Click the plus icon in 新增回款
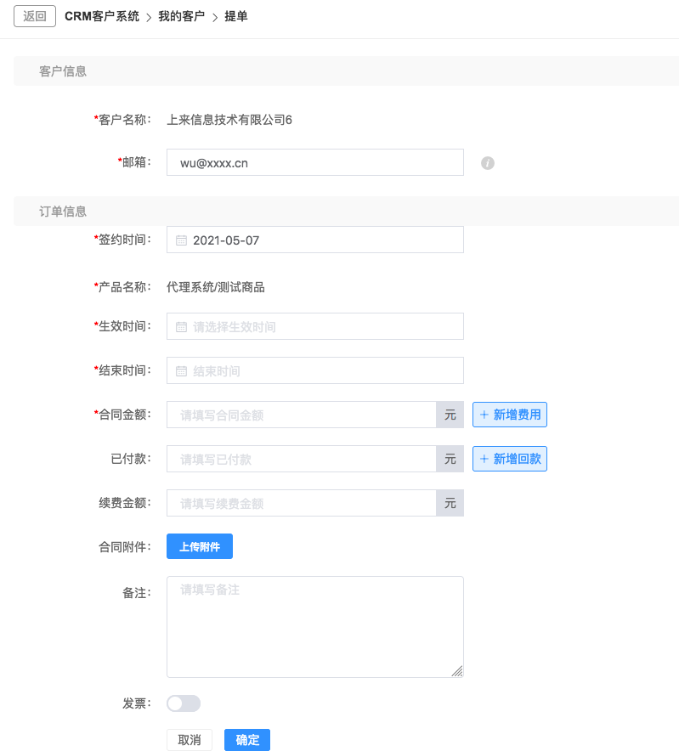The image size is (679, 751). pyautogui.click(x=484, y=459)
